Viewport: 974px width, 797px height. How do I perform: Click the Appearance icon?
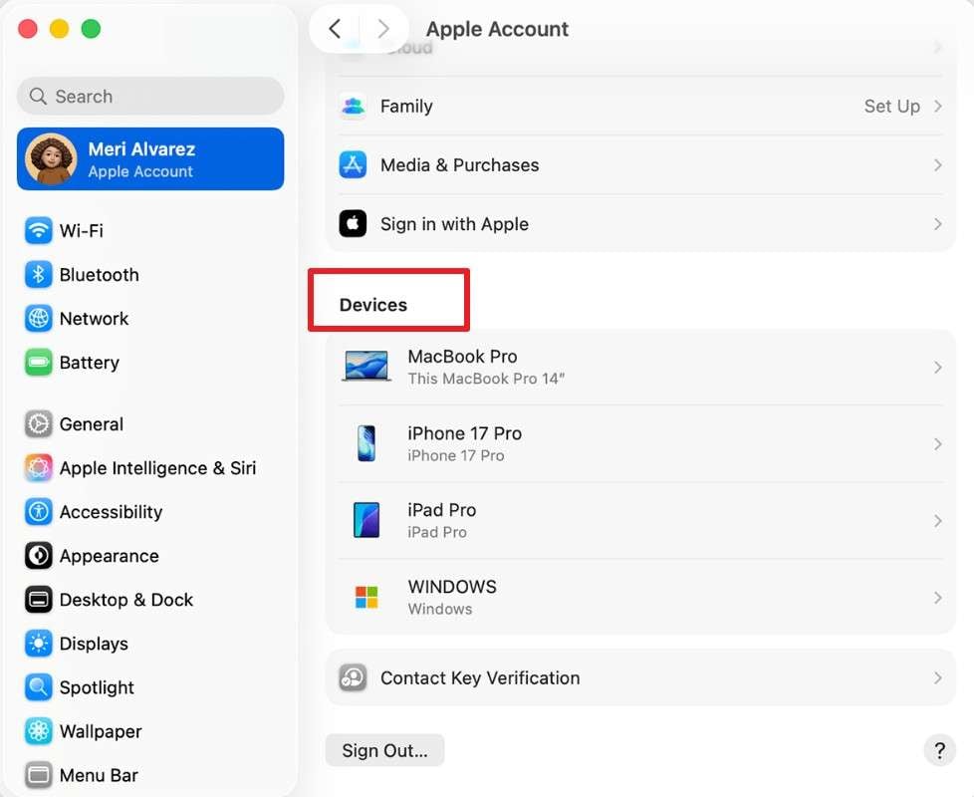39,555
